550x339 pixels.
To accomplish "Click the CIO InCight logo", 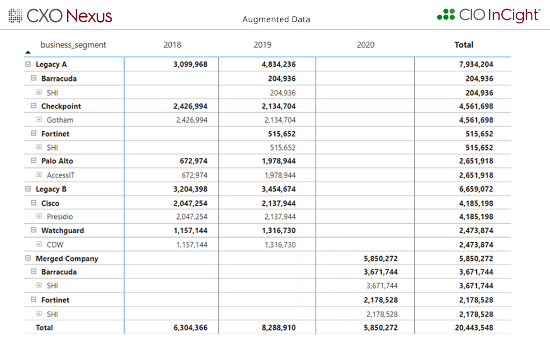I will [x=489, y=15].
